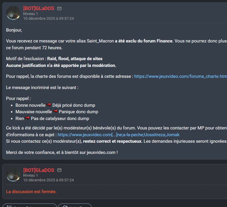
Task: Click the bold "Raid, flood, attaque de sites" text
Action: pyautogui.click(x=75, y=59)
